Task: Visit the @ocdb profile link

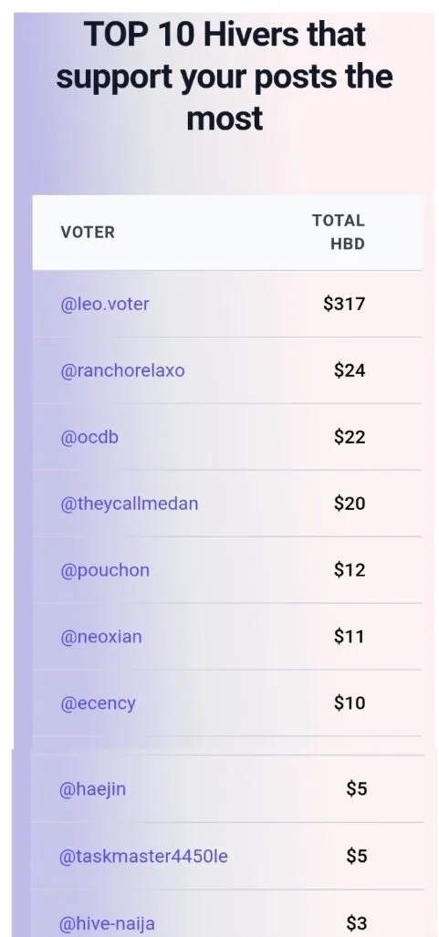Action: point(89,437)
